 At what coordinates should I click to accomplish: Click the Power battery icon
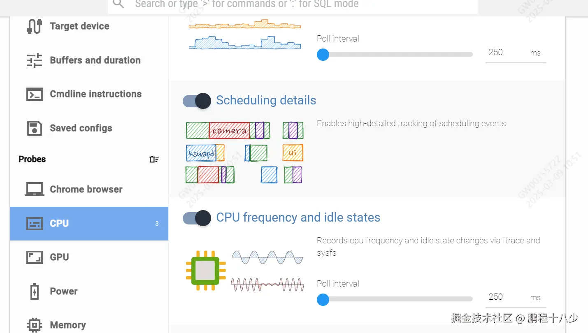point(35,291)
